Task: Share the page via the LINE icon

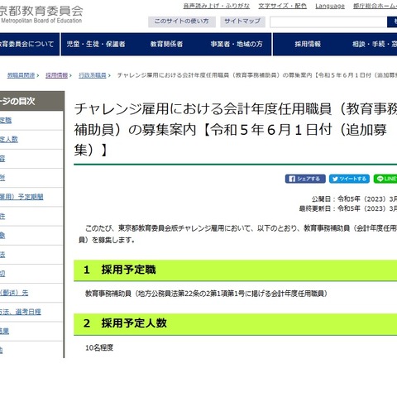Action: pos(385,179)
